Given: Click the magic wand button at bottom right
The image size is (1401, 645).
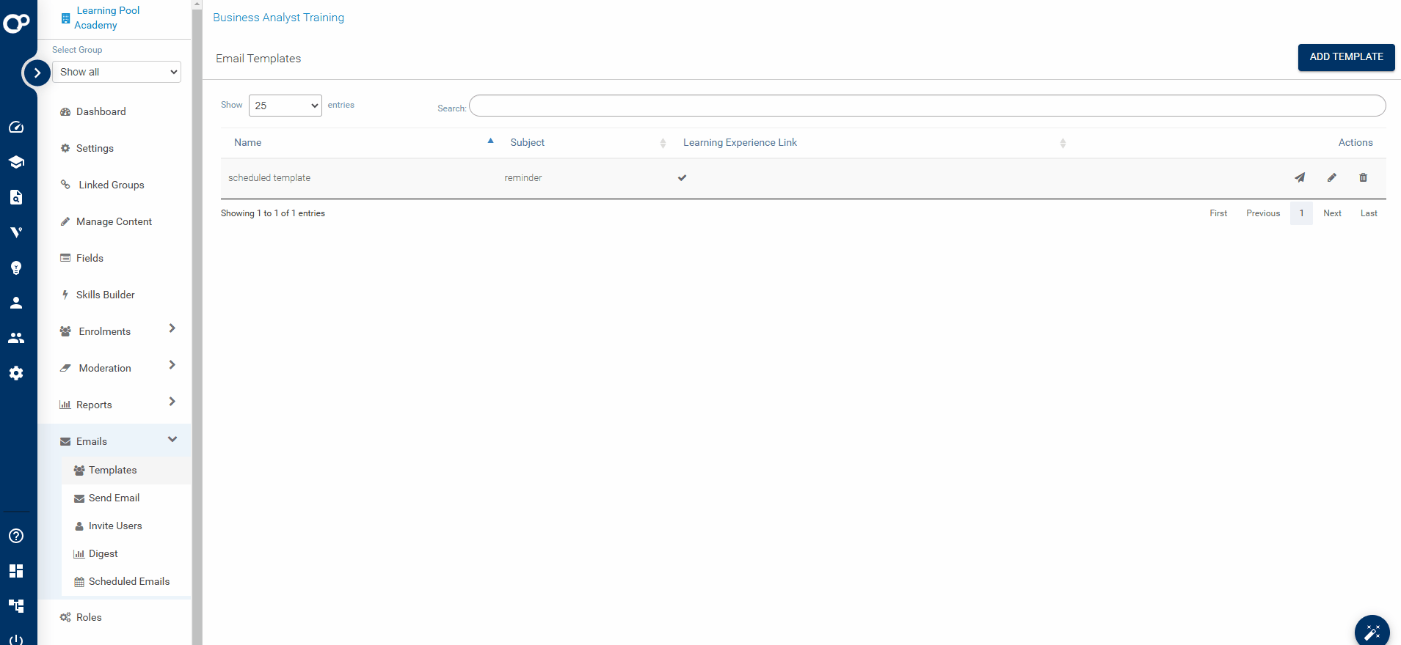Looking at the screenshot, I should point(1372,631).
